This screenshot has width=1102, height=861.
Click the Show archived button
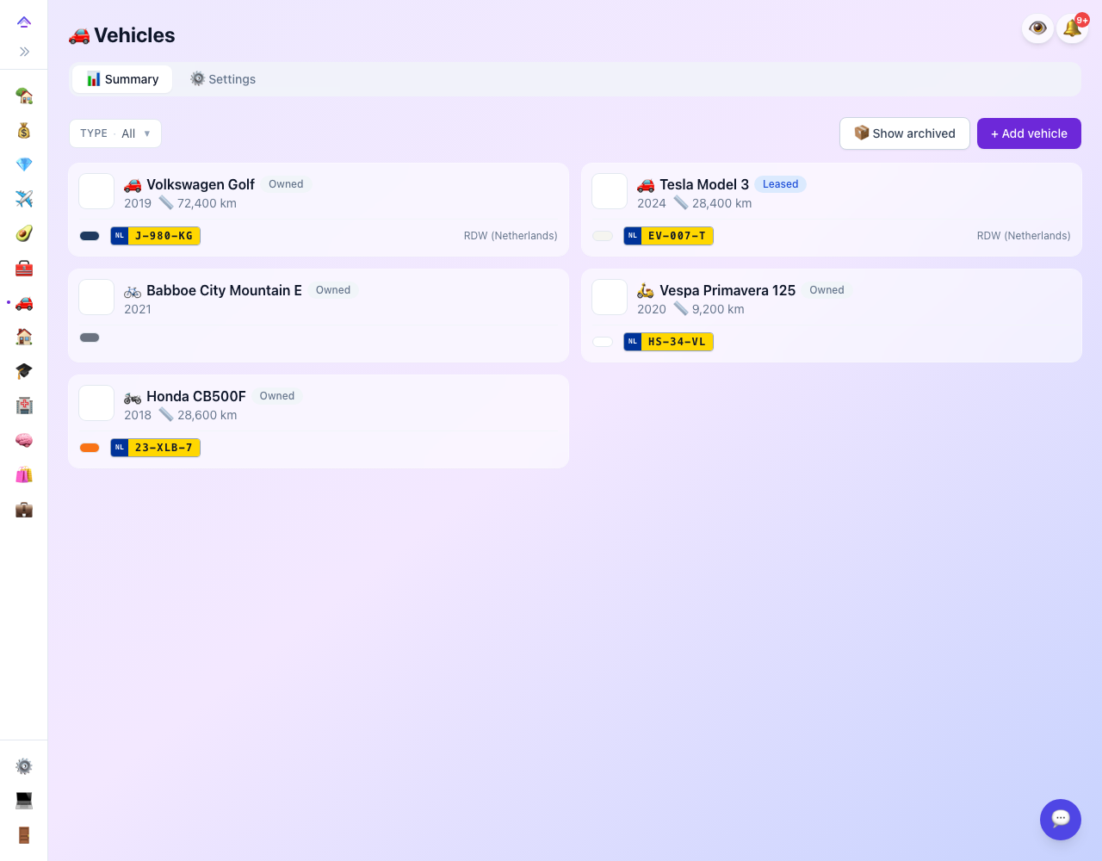coord(905,133)
